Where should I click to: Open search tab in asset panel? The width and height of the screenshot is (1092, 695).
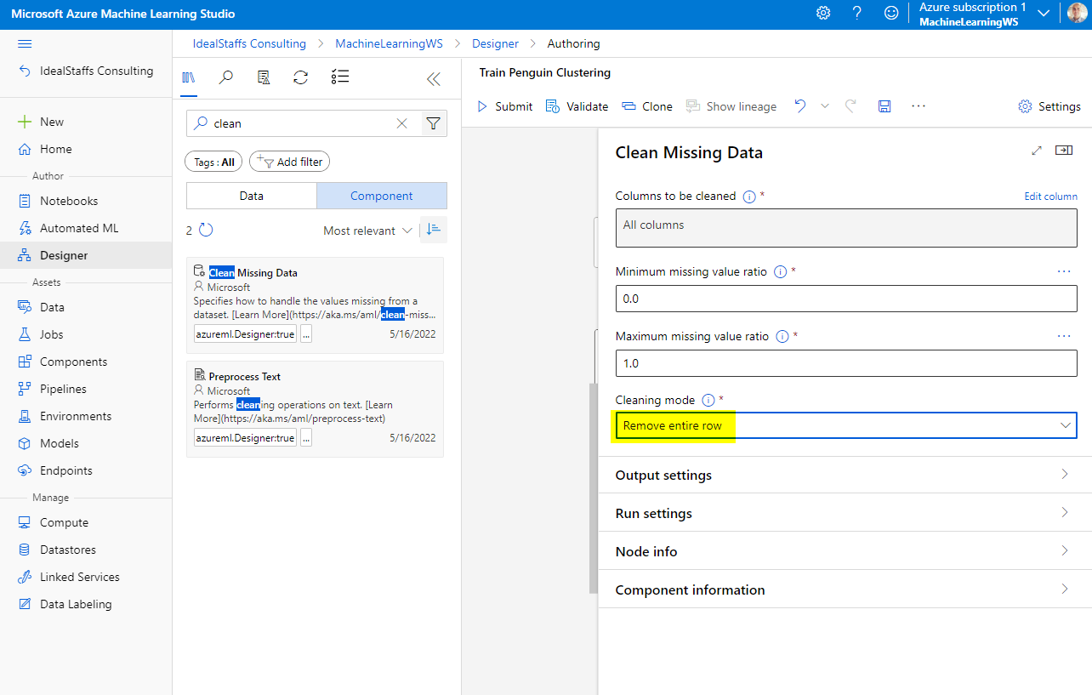[x=226, y=78]
